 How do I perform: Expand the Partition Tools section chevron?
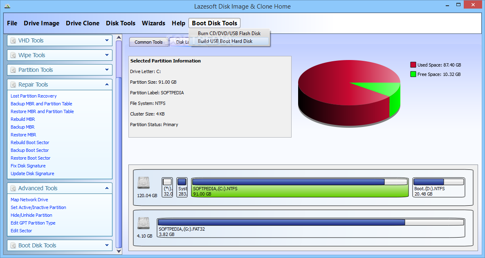107,70
